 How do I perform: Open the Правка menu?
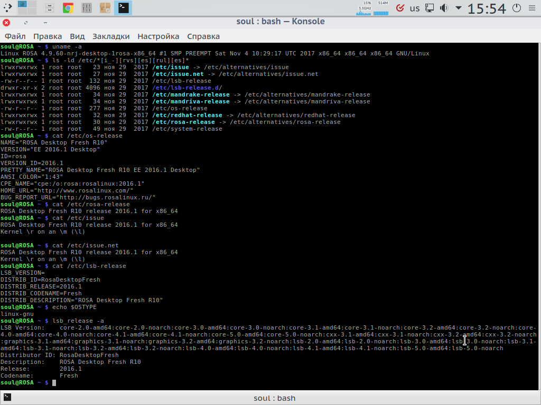[x=48, y=36]
